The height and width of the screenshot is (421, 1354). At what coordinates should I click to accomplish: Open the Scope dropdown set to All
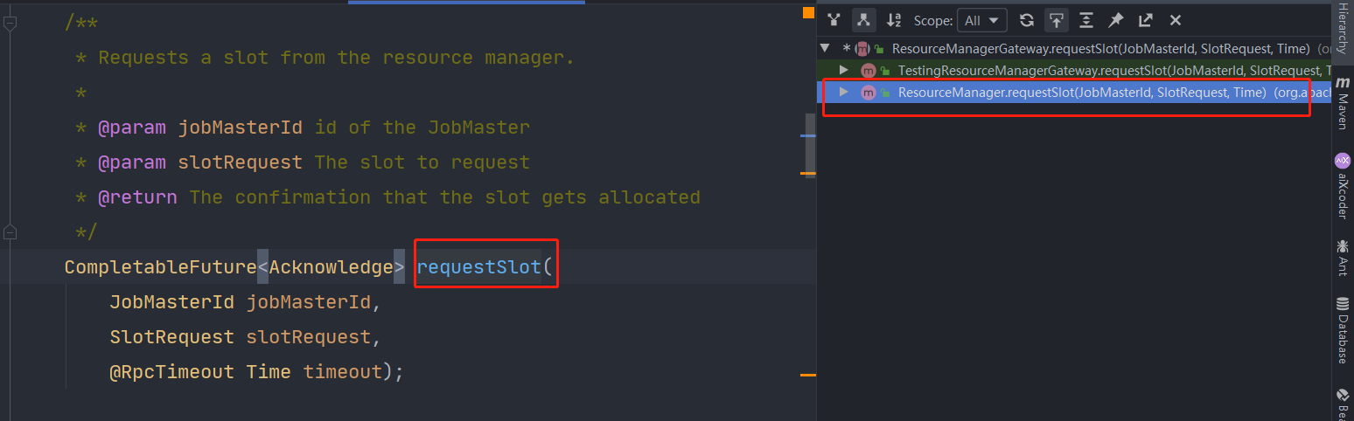(x=982, y=20)
